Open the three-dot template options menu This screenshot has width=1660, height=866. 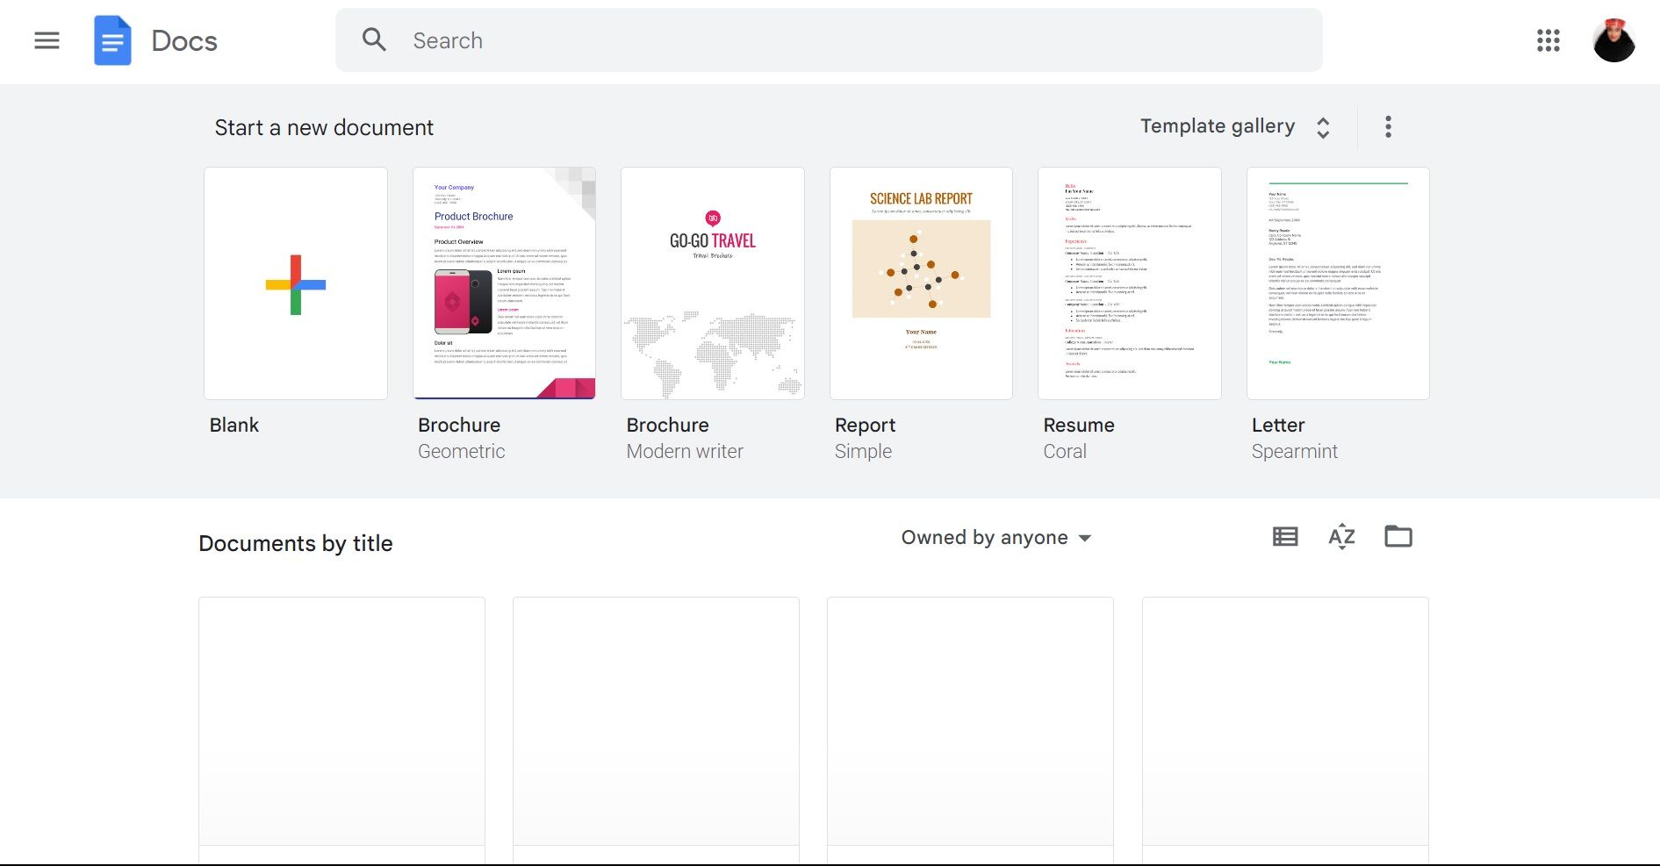click(1388, 126)
